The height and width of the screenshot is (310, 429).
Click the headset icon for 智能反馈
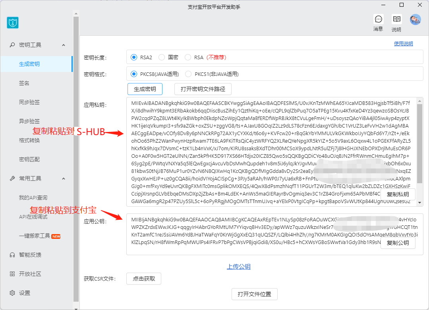pyautogui.click(x=12, y=255)
